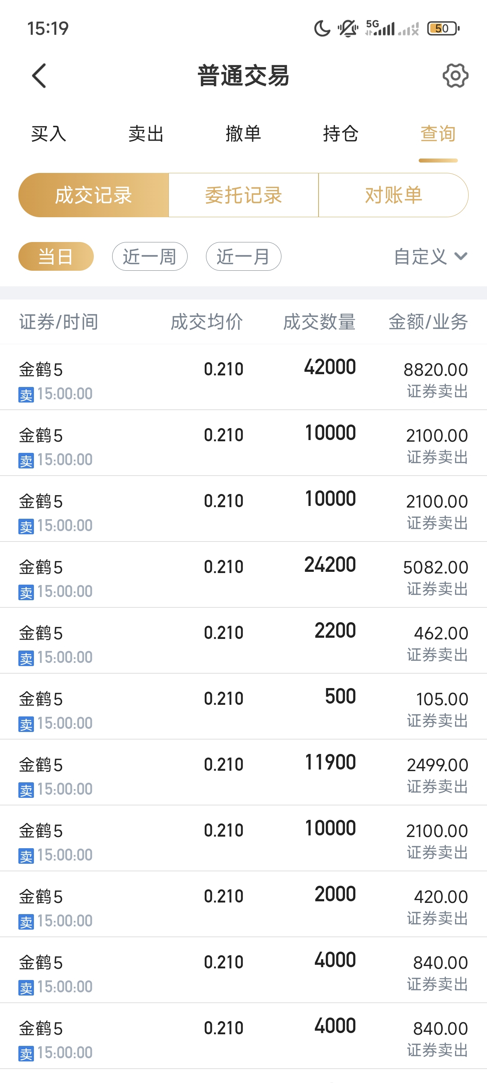487x1083 pixels.
Task: Expand the 自定义 date range dropdown
Action: pyautogui.click(x=430, y=256)
